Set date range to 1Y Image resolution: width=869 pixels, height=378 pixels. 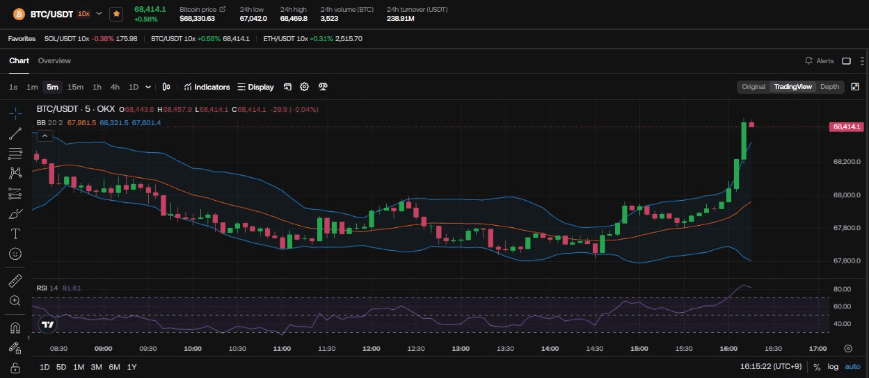click(x=132, y=366)
